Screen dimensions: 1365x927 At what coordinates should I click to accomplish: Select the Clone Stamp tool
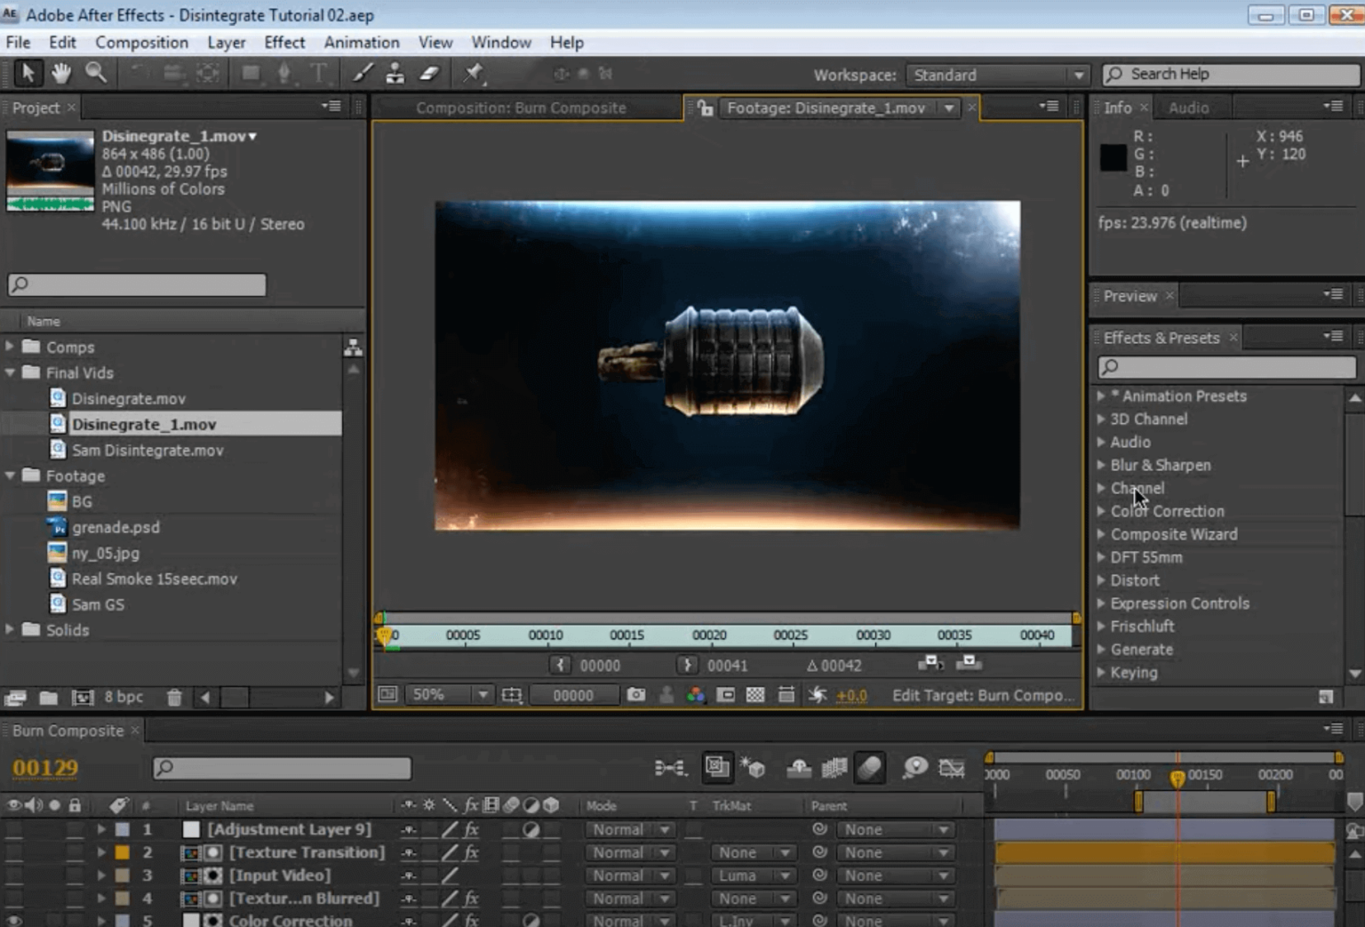pos(395,74)
